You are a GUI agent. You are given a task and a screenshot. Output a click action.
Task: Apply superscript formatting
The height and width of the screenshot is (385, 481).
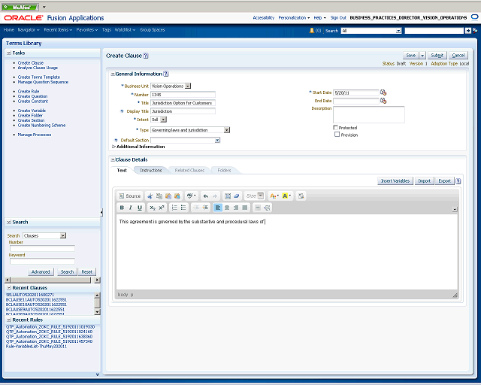click(x=162, y=208)
